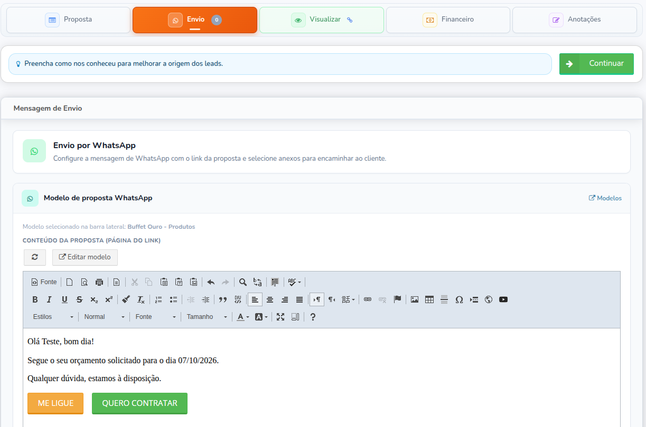The height and width of the screenshot is (427, 646).
Task: Expand the Tamanho font size dropdown
Action: [x=207, y=317]
